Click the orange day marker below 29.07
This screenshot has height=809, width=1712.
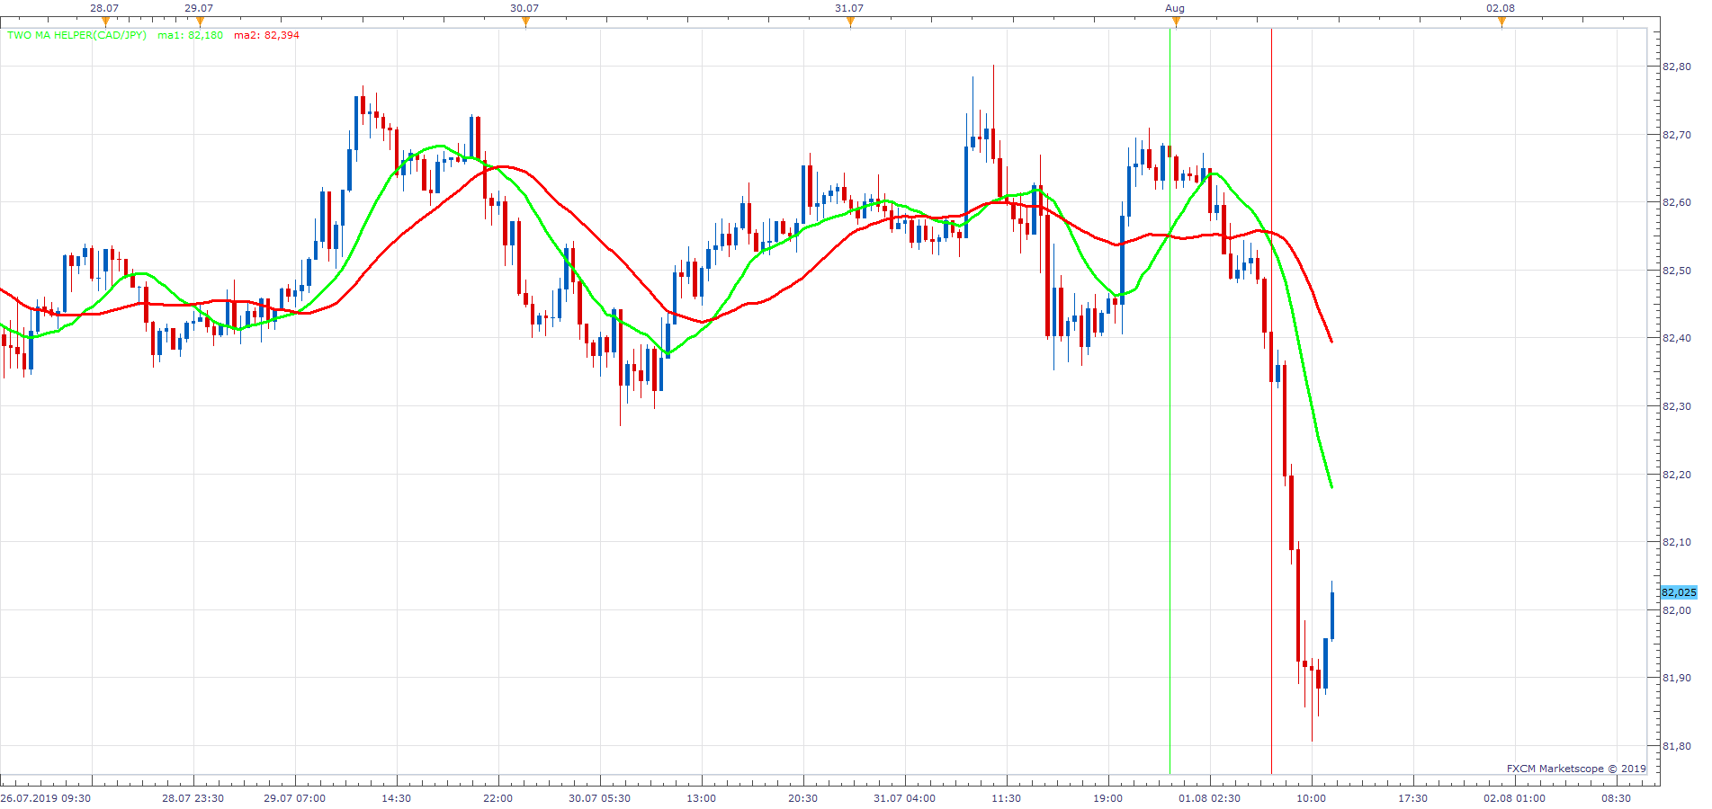pyautogui.click(x=200, y=22)
